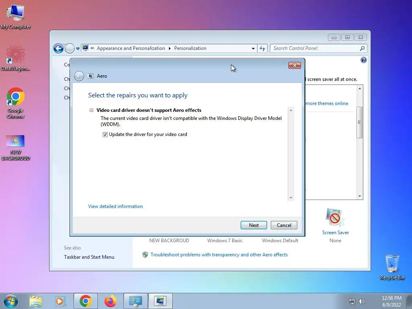Screen dimensions: 412x309
Task: Select the NEW BACKGROUD theme label
Action: (169, 241)
